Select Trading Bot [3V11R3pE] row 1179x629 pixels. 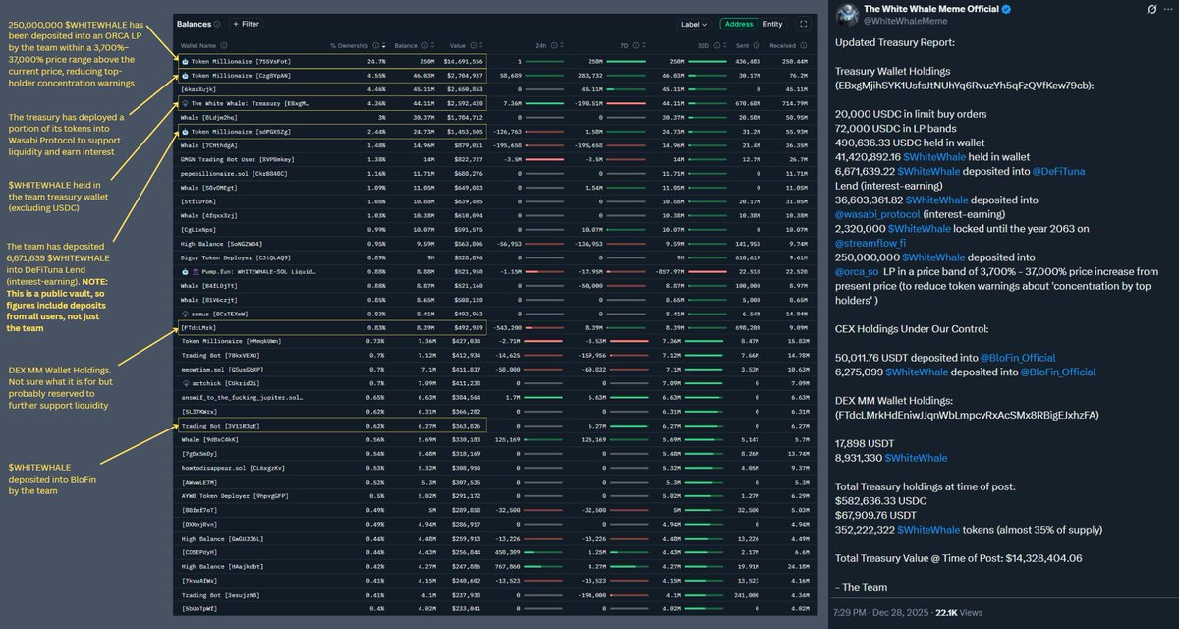click(493, 428)
